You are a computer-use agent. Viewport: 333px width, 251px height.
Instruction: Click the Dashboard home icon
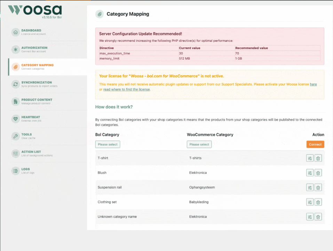16,32
